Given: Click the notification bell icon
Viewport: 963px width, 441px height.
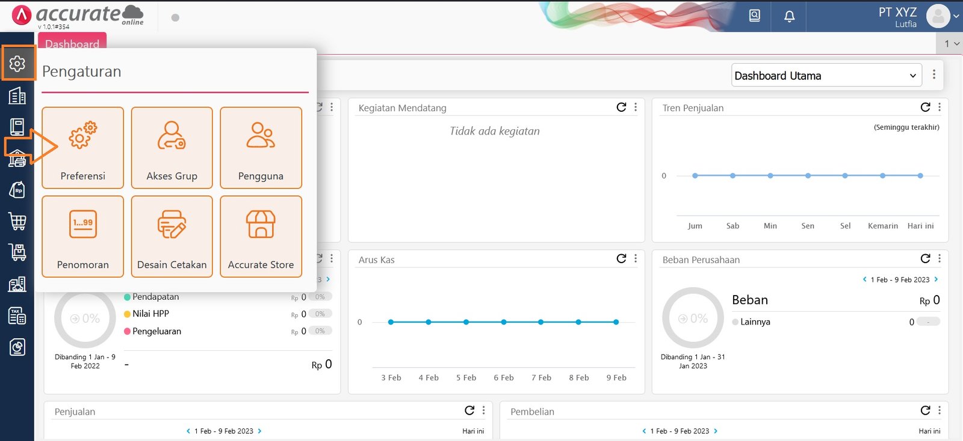Looking at the screenshot, I should point(789,16).
